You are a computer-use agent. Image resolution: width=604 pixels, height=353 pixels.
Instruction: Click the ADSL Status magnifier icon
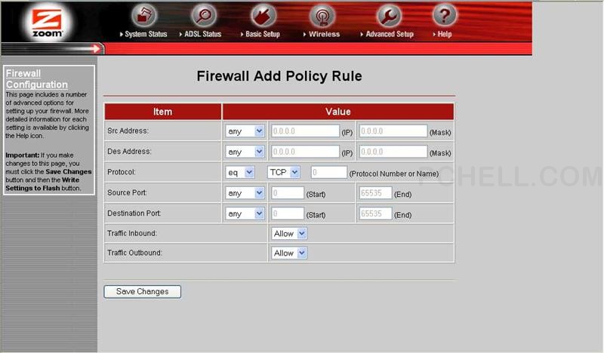point(203,15)
